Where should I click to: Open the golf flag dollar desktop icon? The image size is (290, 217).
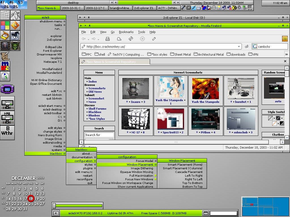pyautogui.click(x=5, y=76)
